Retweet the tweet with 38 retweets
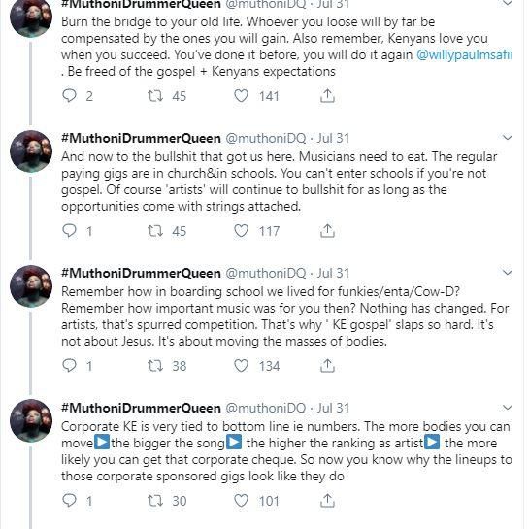529x529 pixels. pyautogui.click(x=155, y=366)
